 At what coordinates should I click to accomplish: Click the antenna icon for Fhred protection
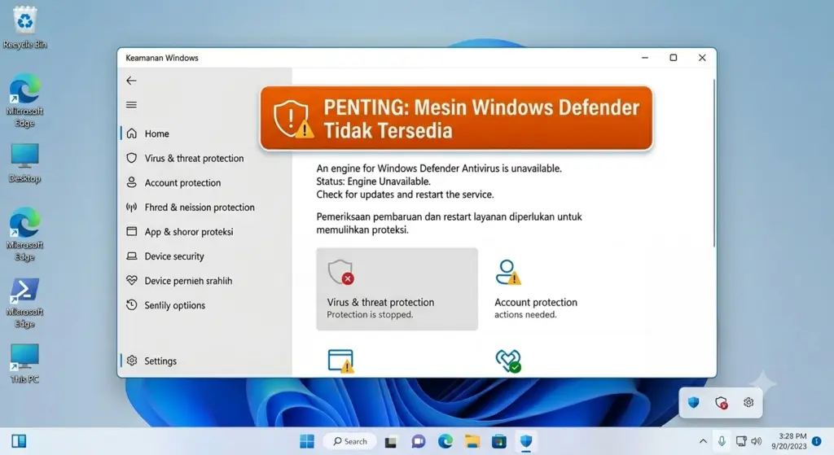[132, 207]
